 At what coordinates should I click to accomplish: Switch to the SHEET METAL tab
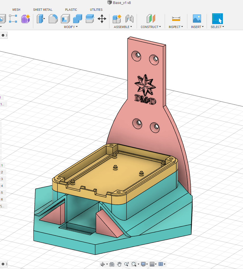(x=43, y=10)
